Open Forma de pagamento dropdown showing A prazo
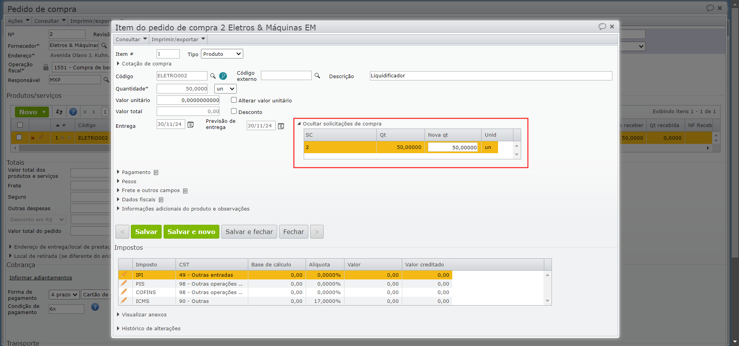739x346 pixels. tap(64, 295)
